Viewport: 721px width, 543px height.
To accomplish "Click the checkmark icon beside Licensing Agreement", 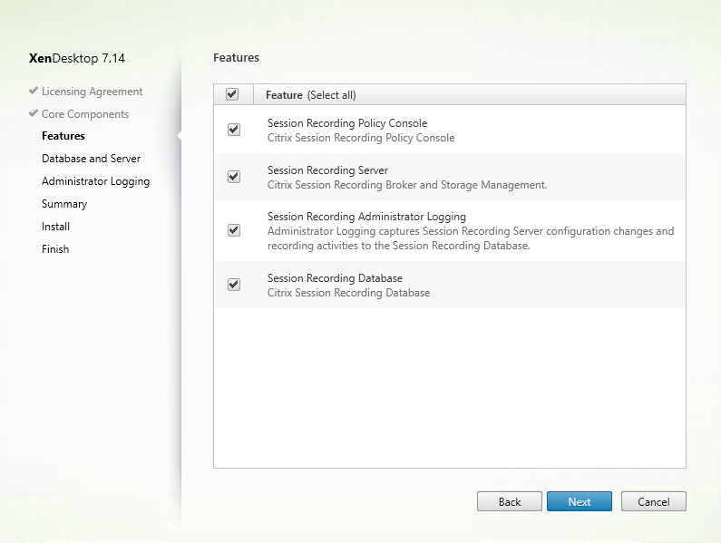I will tap(34, 92).
